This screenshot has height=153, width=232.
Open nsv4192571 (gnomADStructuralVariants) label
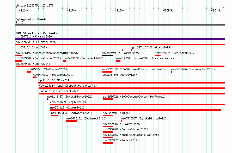click(145, 58)
